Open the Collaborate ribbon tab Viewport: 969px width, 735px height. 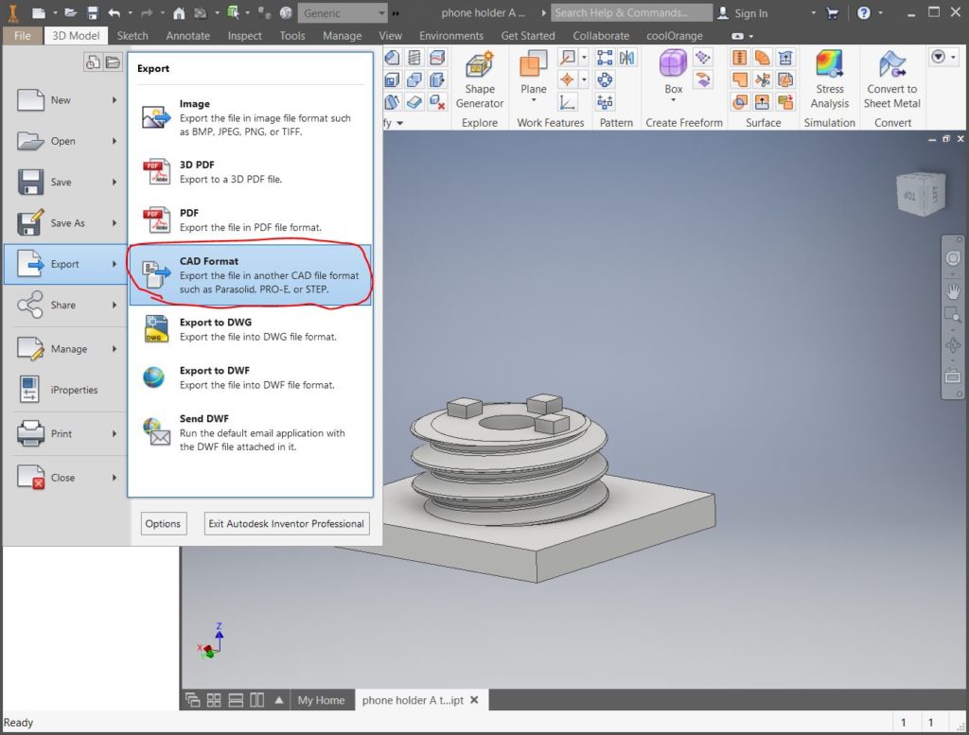click(x=601, y=36)
